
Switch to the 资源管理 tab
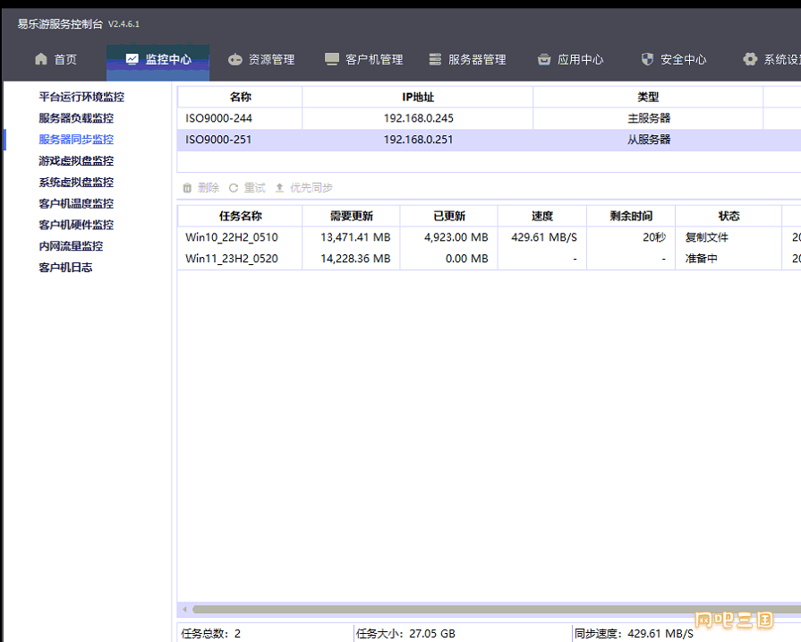click(x=261, y=60)
